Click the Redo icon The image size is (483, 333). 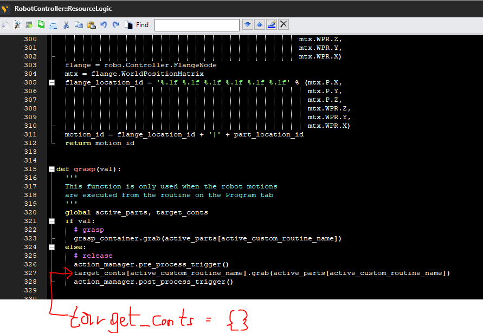[115, 24]
